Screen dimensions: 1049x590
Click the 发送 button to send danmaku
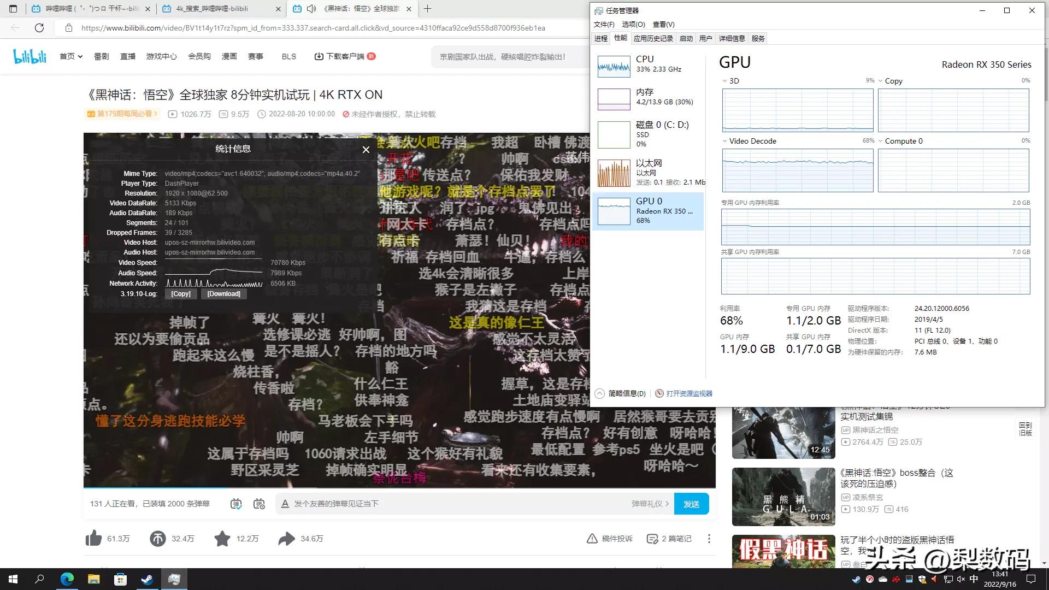691,504
